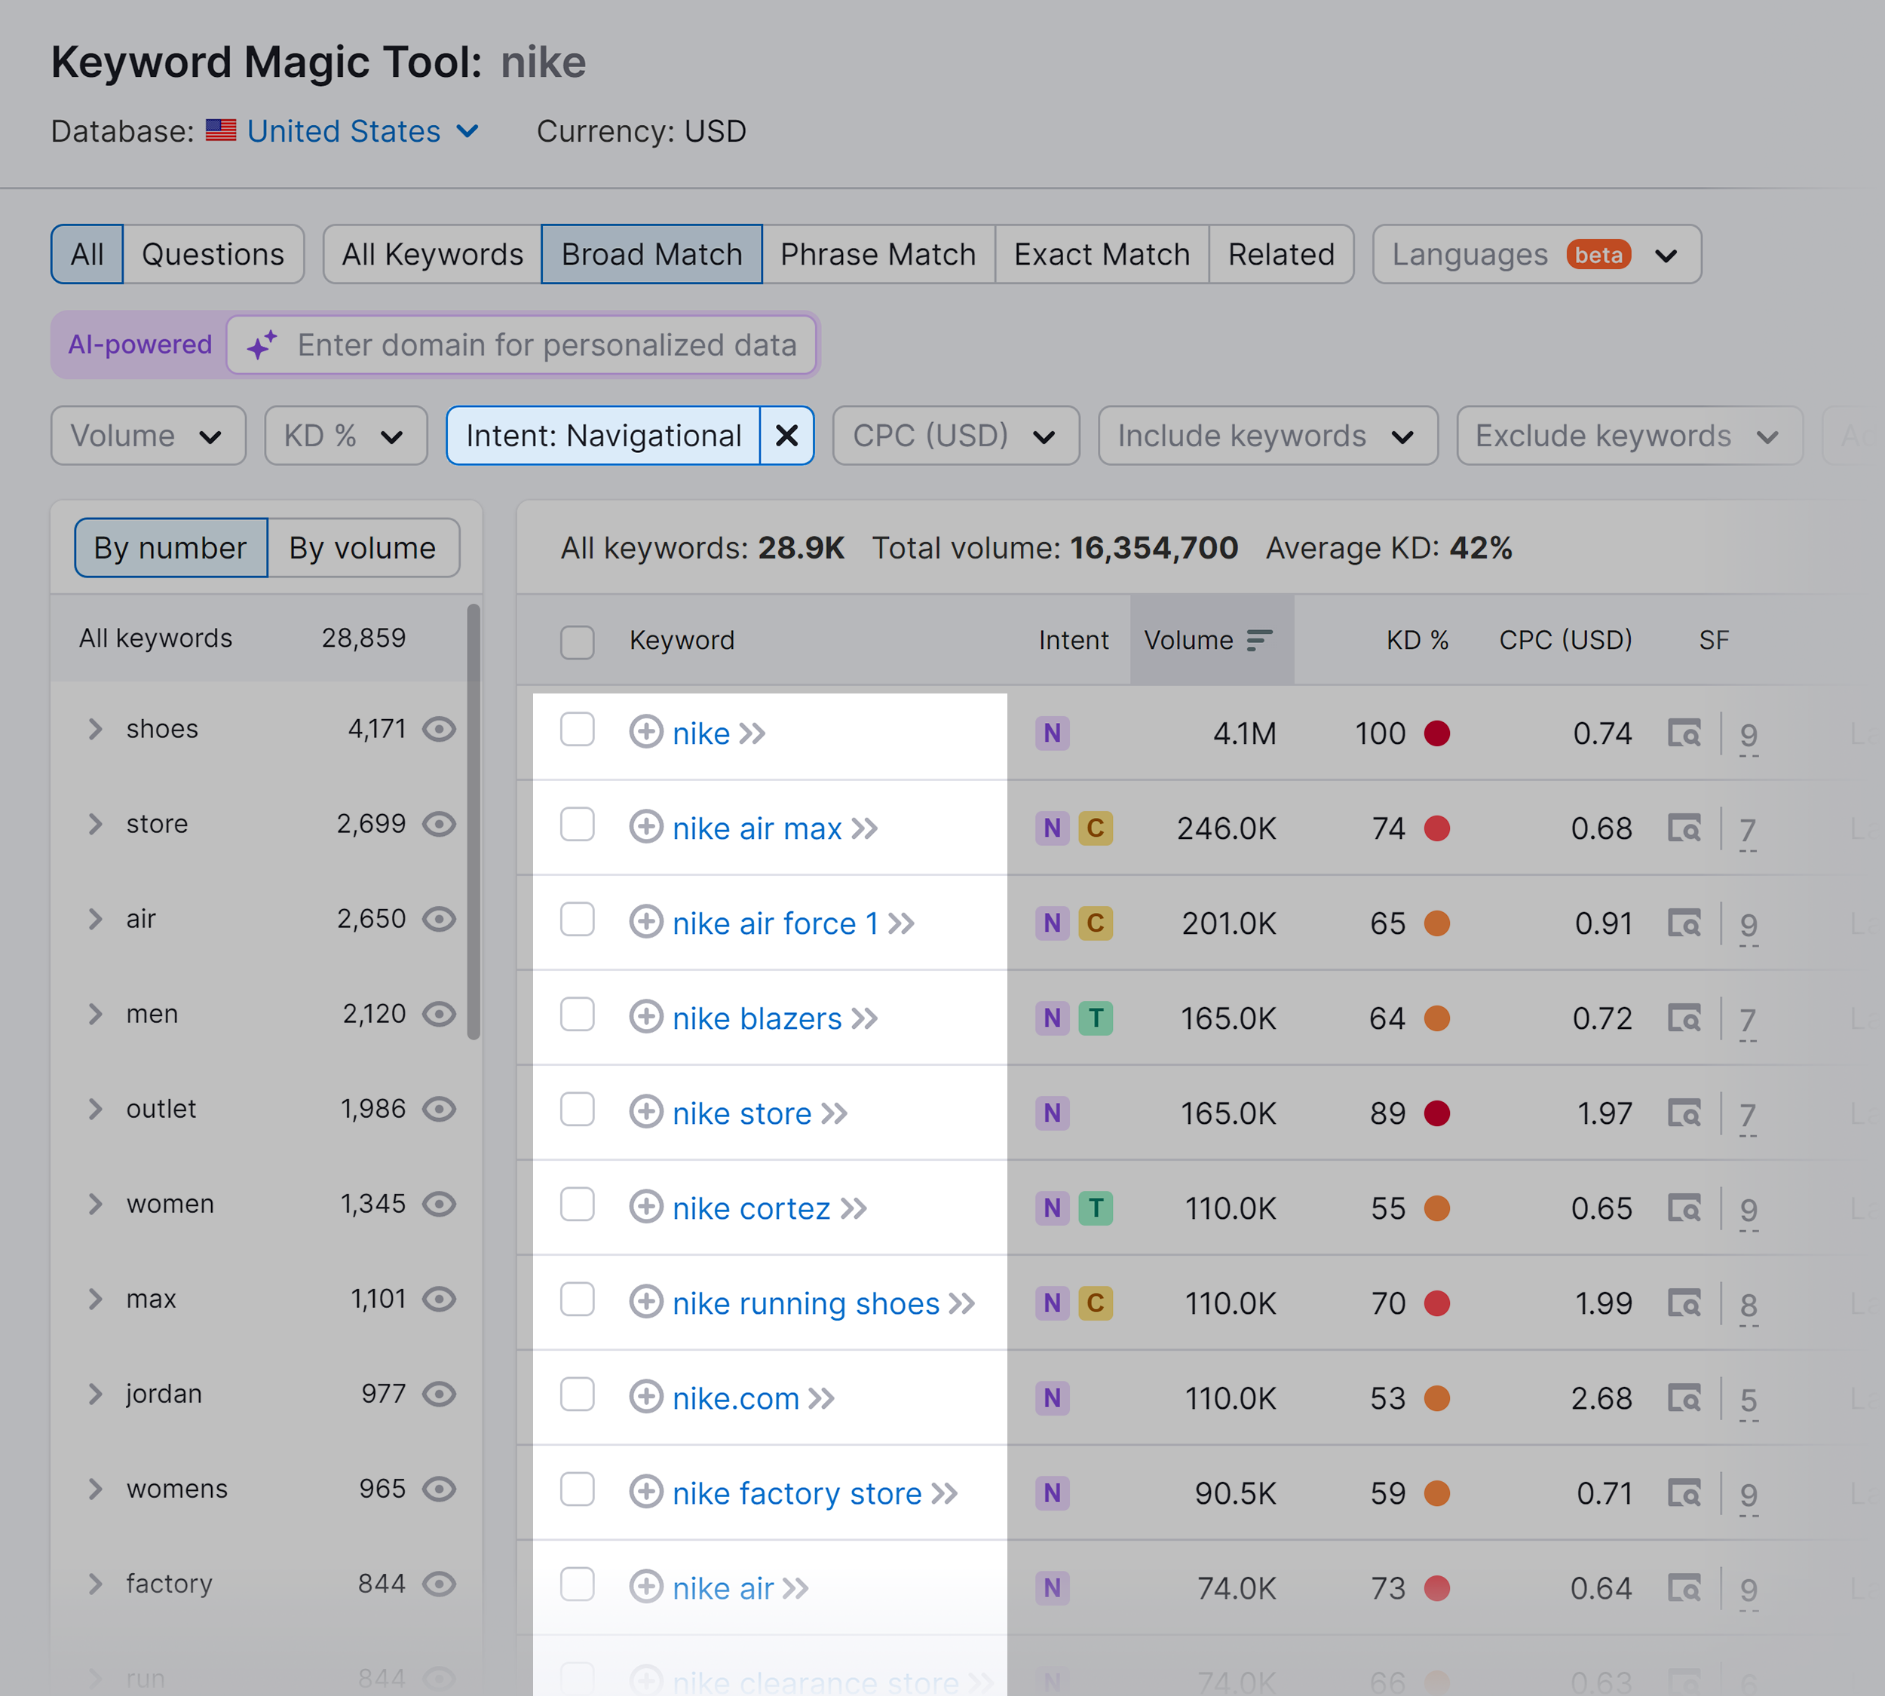Open the nike.com keyword link
The height and width of the screenshot is (1696, 1885).
(736, 1398)
